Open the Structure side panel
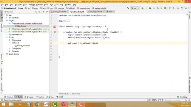Image resolution: width=191 pixels, height=107 pixels. pyautogui.click(x=1, y=89)
